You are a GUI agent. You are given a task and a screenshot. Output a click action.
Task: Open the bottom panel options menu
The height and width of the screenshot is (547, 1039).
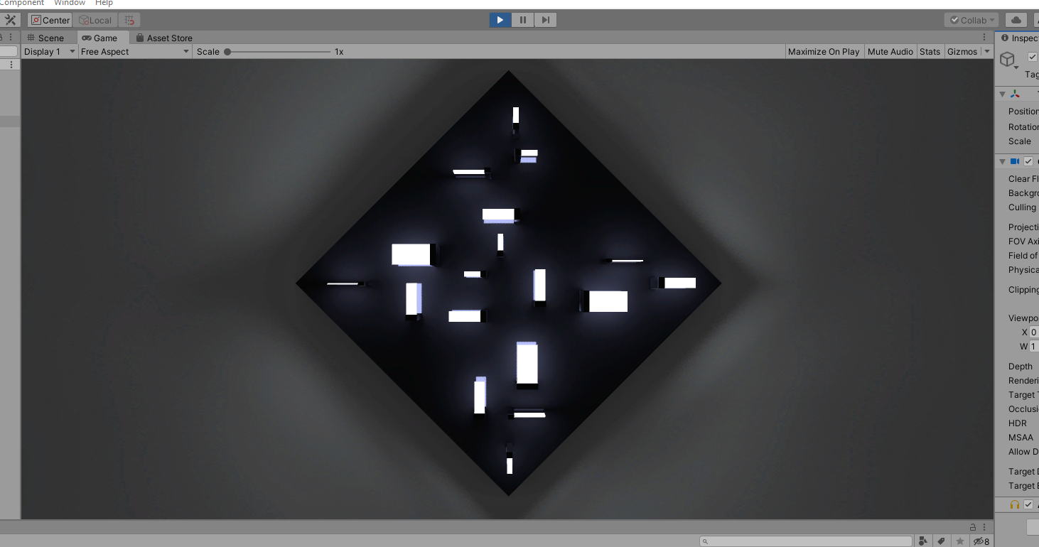[x=984, y=526]
